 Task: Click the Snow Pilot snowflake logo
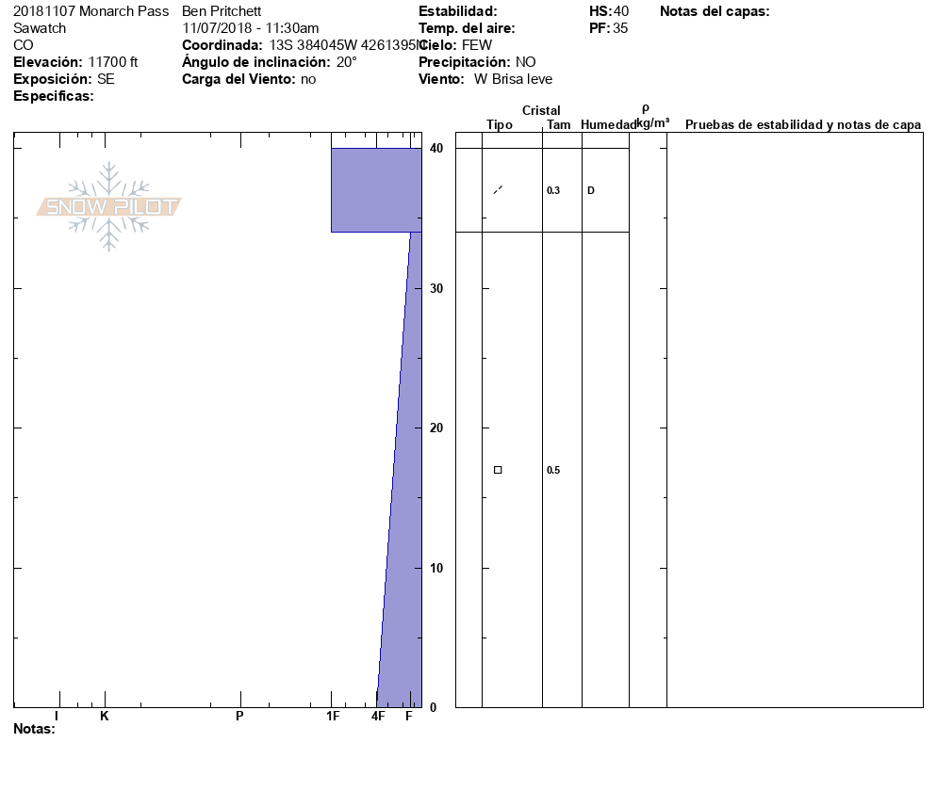click(109, 207)
